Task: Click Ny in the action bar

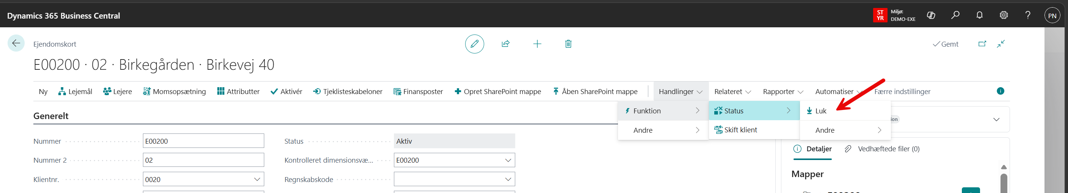Action: pos(43,92)
